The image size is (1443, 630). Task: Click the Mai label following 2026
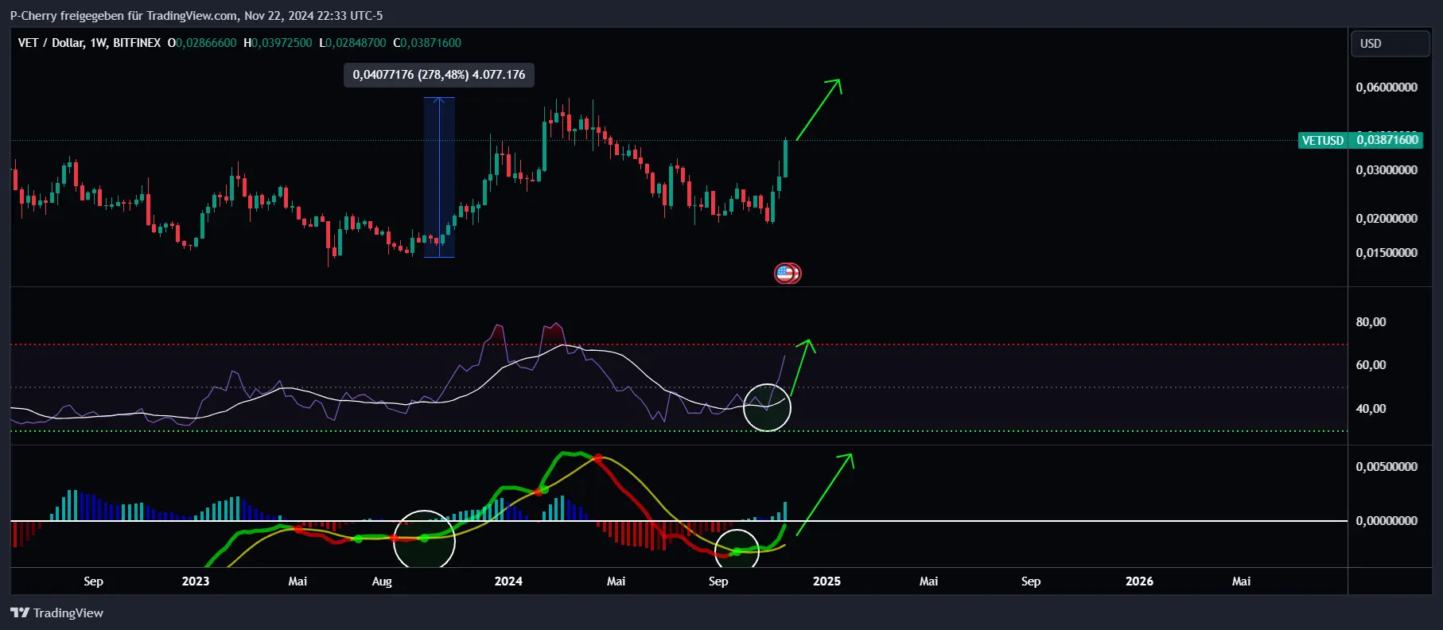[x=1241, y=581]
